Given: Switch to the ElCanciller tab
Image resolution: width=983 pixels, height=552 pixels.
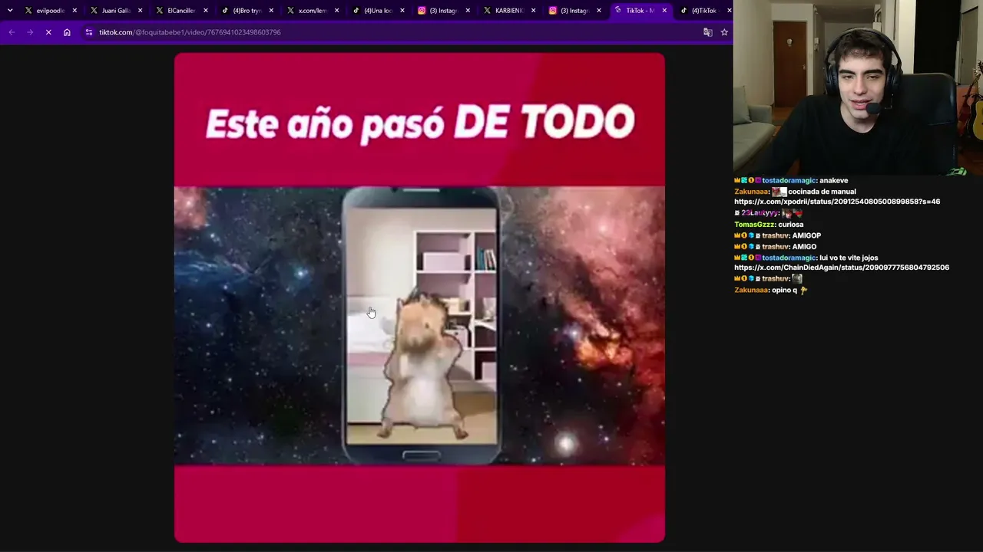Looking at the screenshot, I should [182, 11].
